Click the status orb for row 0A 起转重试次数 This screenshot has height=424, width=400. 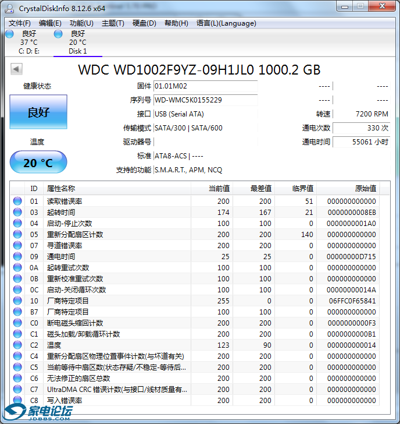click(x=17, y=267)
